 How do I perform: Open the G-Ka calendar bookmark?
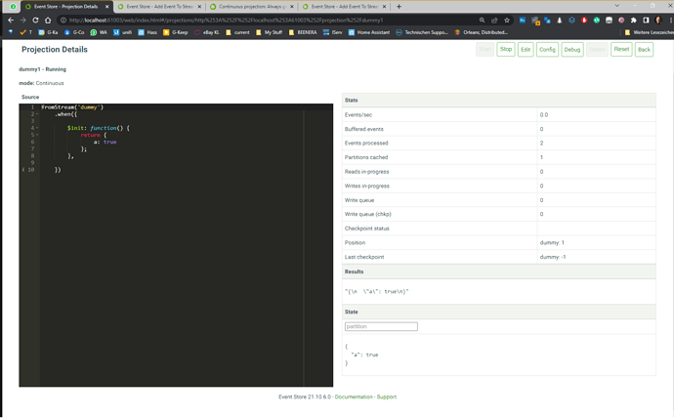[48, 32]
